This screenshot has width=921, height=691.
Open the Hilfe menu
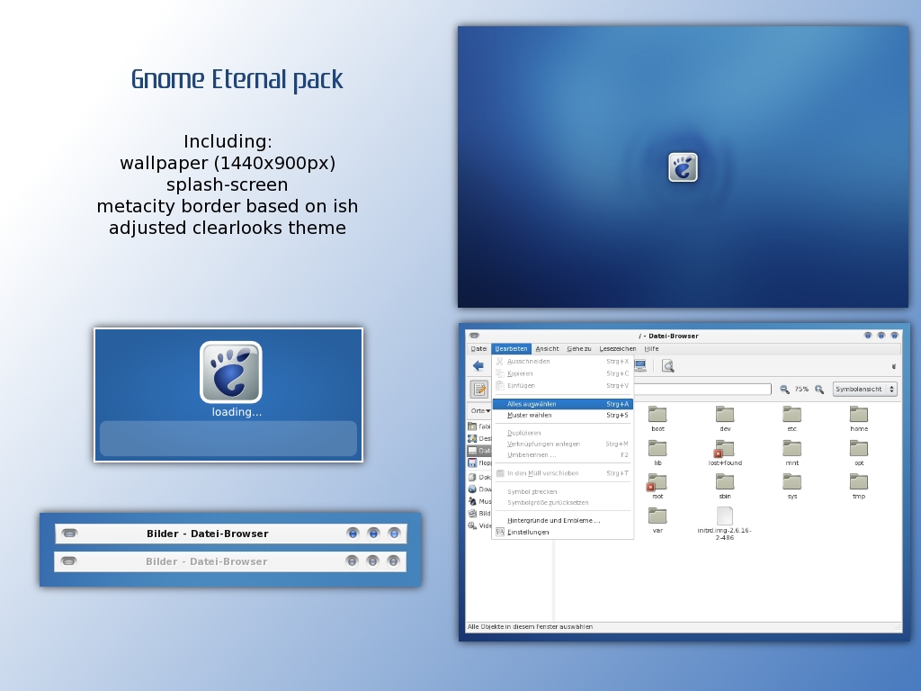click(x=651, y=348)
